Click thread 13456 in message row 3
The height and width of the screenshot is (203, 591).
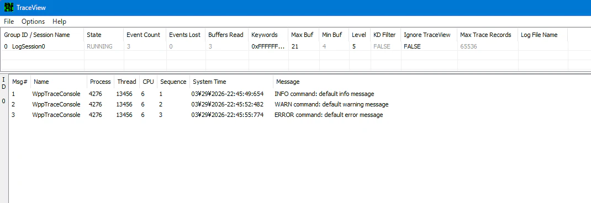click(124, 115)
